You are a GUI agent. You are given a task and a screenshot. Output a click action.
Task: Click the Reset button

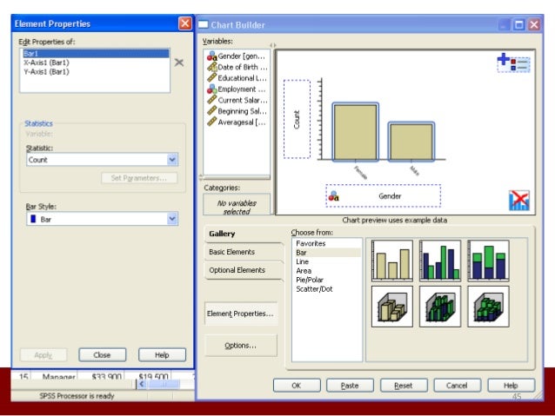coord(403,385)
